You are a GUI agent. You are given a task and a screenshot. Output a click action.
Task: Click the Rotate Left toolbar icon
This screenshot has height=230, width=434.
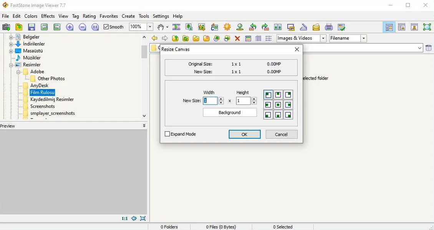point(253,27)
